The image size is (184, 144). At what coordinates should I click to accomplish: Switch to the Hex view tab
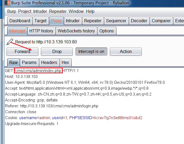click(x=65, y=62)
